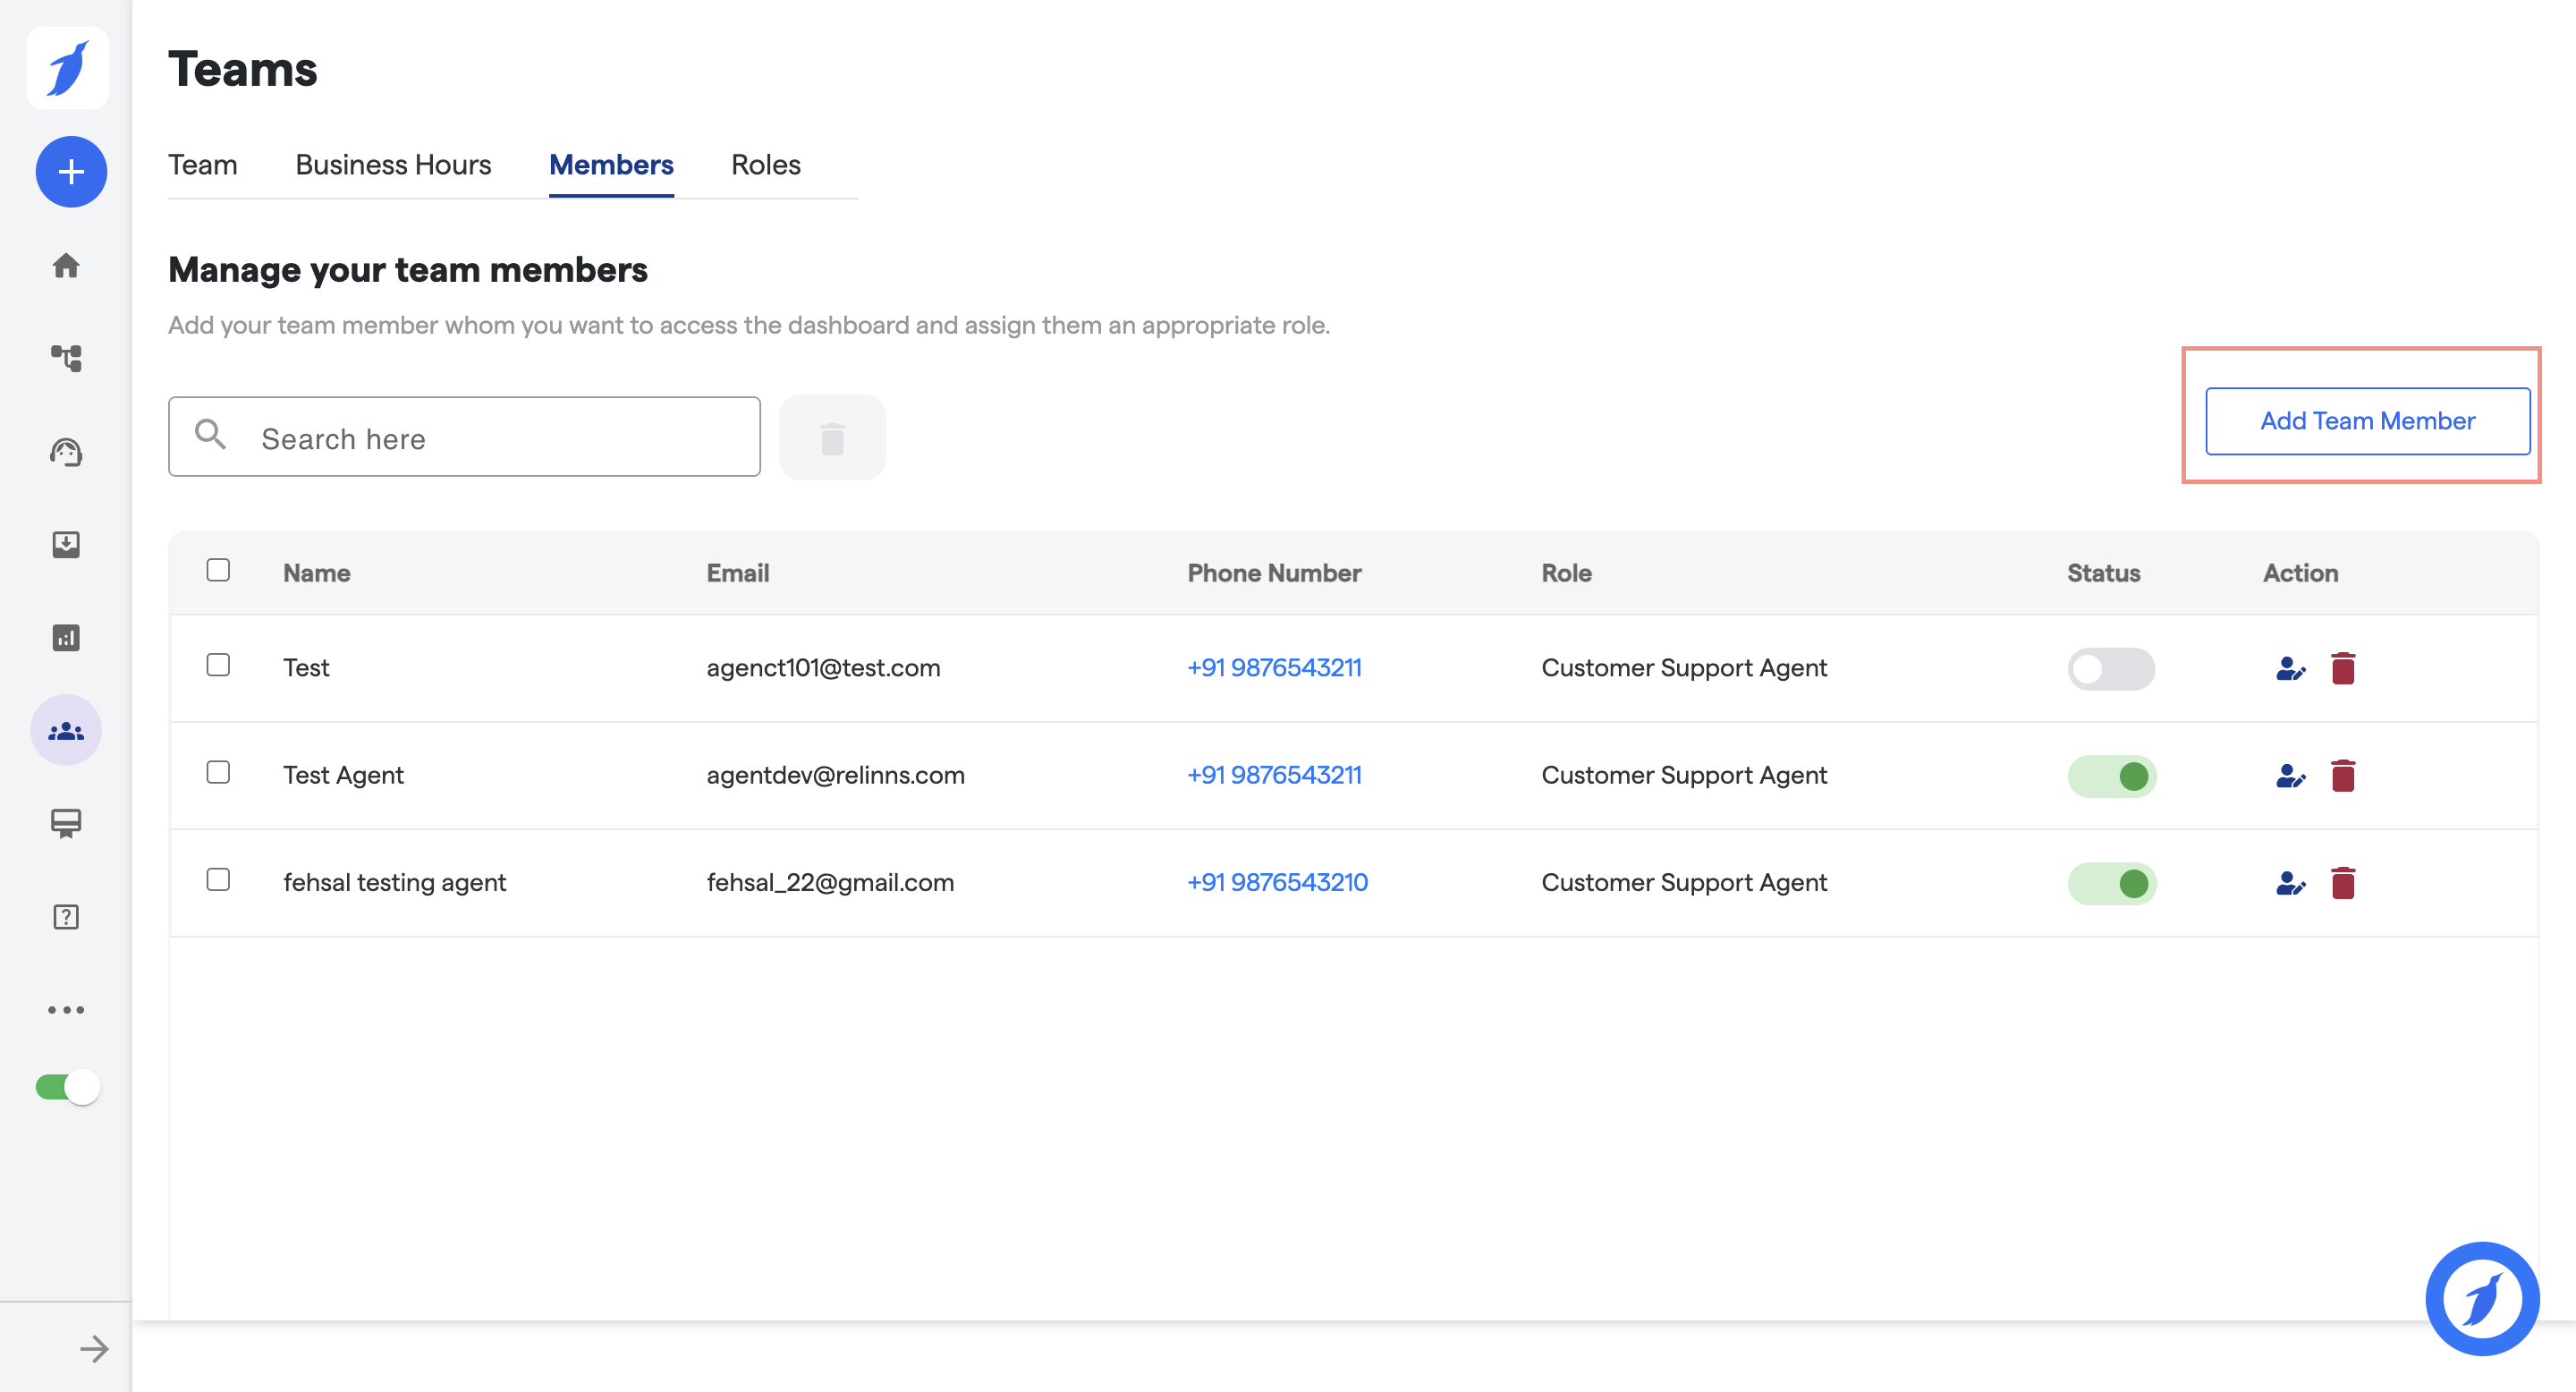Click the Add Team Member button
Image resolution: width=2576 pixels, height=1392 pixels.
click(x=2367, y=421)
